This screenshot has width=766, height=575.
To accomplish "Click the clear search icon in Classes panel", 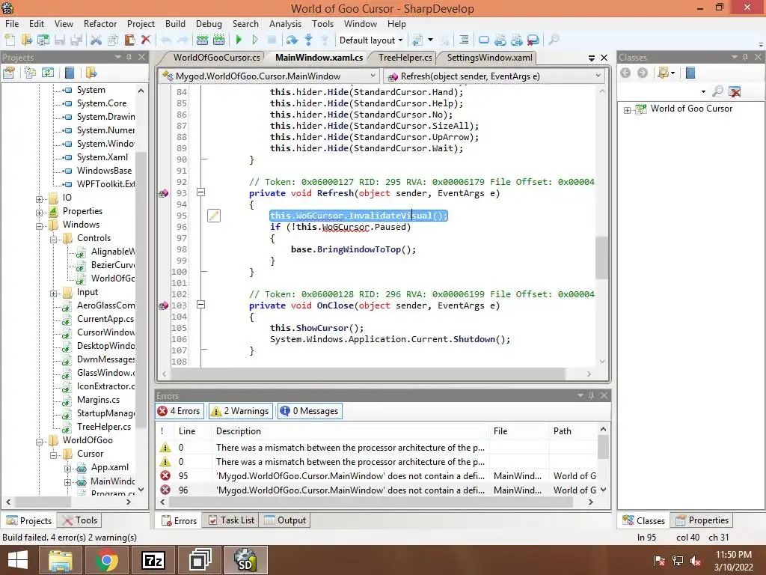I will [735, 91].
